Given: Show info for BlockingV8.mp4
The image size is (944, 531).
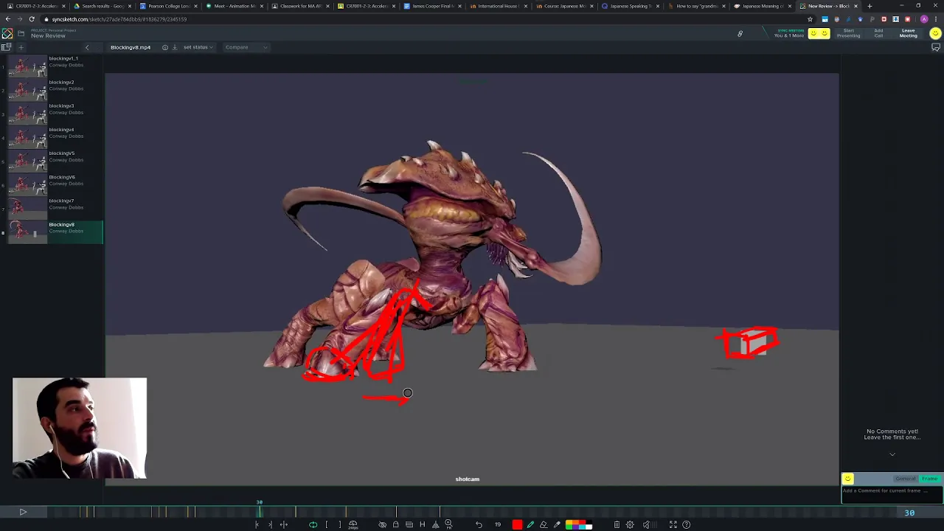Looking at the screenshot, I should pyautogui.click(x=164, y=47).
